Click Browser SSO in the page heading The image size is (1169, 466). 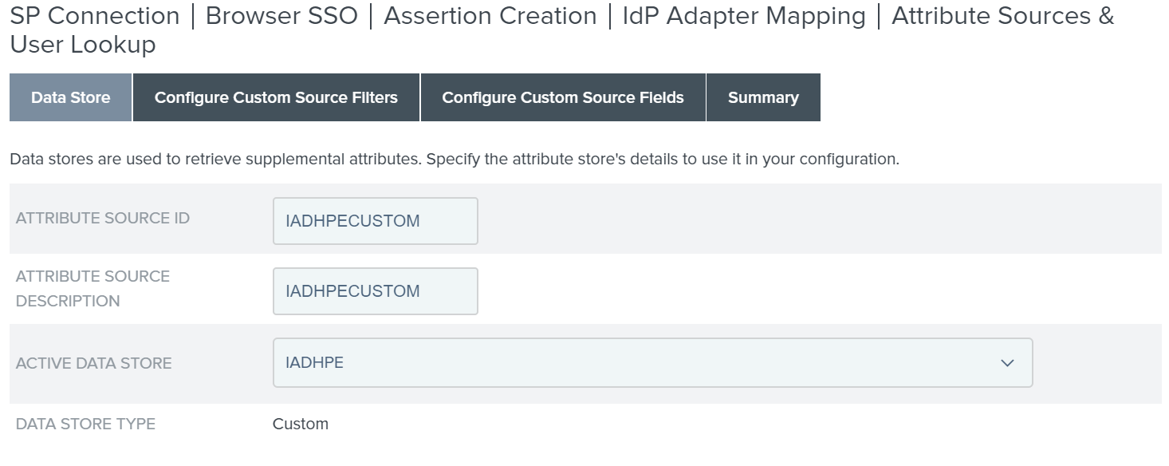(x=281, y=16)
